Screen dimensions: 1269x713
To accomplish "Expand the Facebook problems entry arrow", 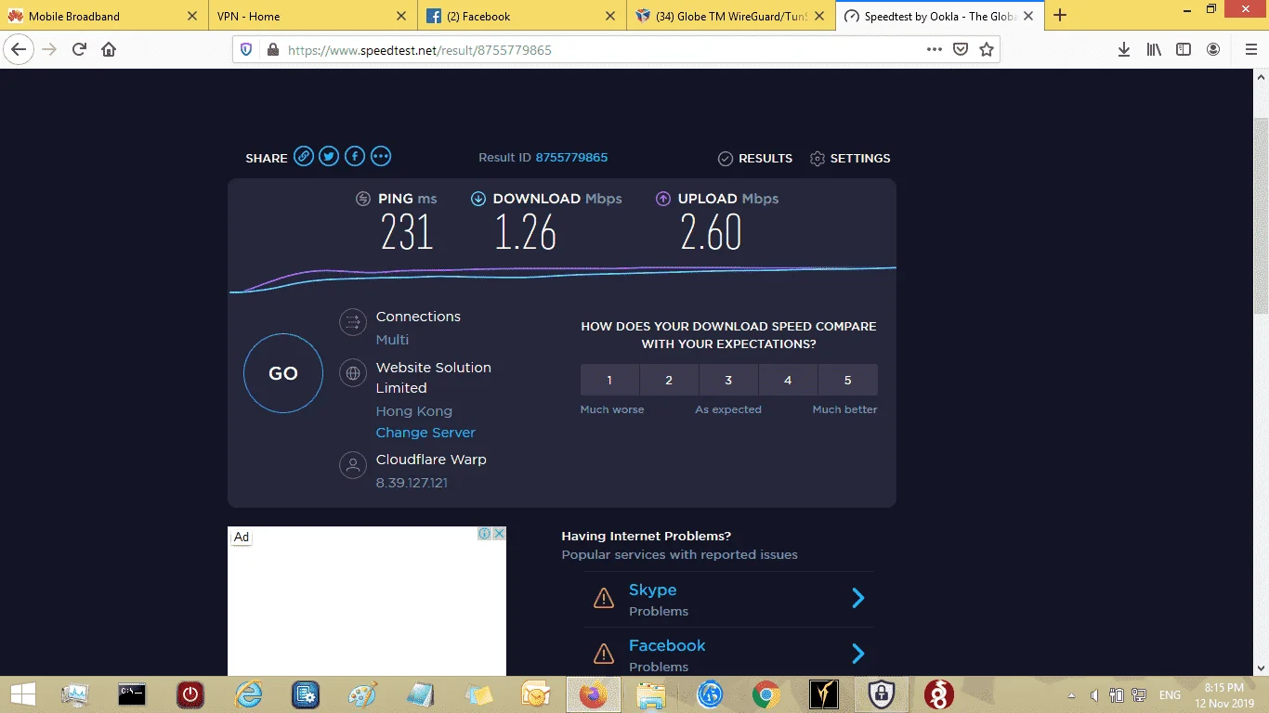I will (858, 654).
